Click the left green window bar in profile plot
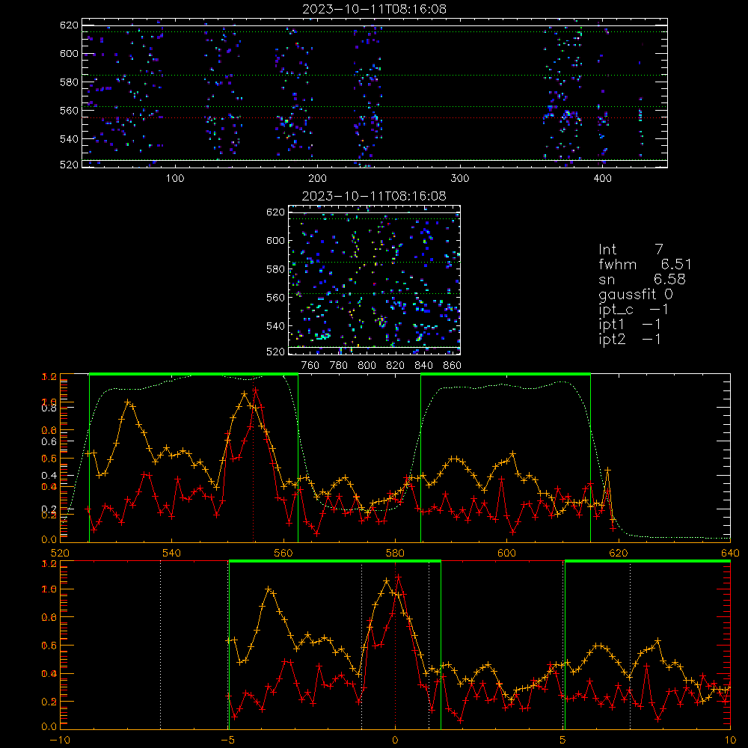The height and width of the screenshot is (748, 748). point(194,374)
